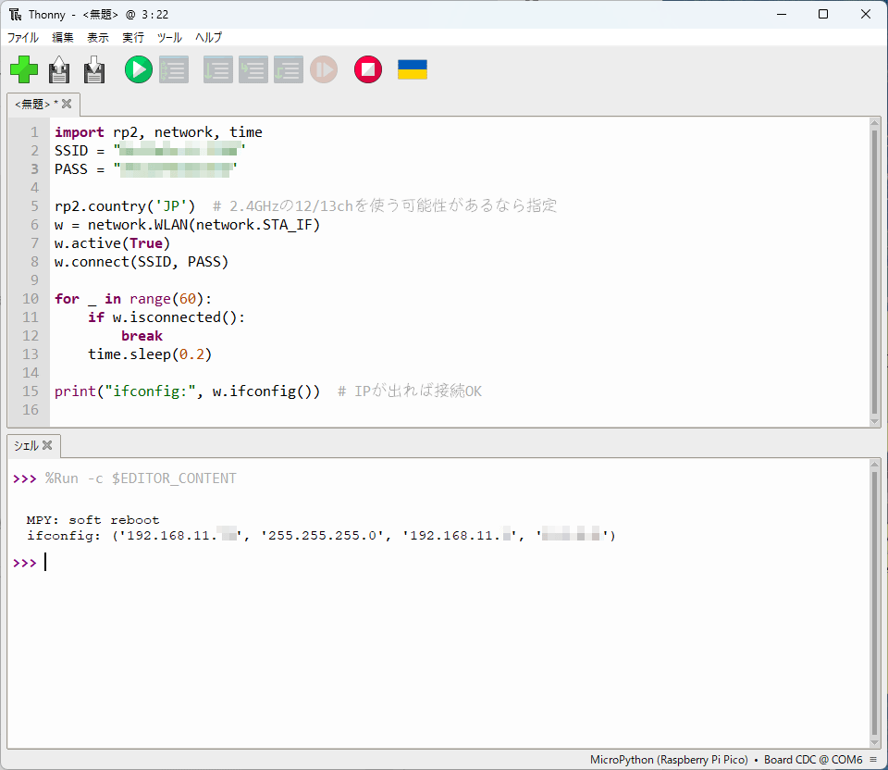Open the 実行 menu
Viewport: 888px width, 770px height.
coord(133,37)
